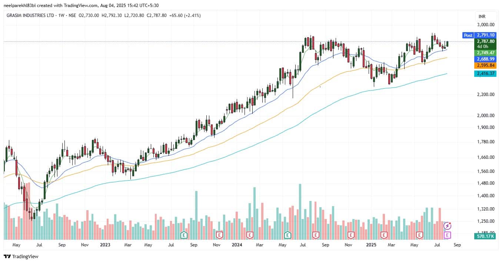The height and width of the screenshot is (263, 502).
Task: Click the blue Post market label
Action: (468, 35)
